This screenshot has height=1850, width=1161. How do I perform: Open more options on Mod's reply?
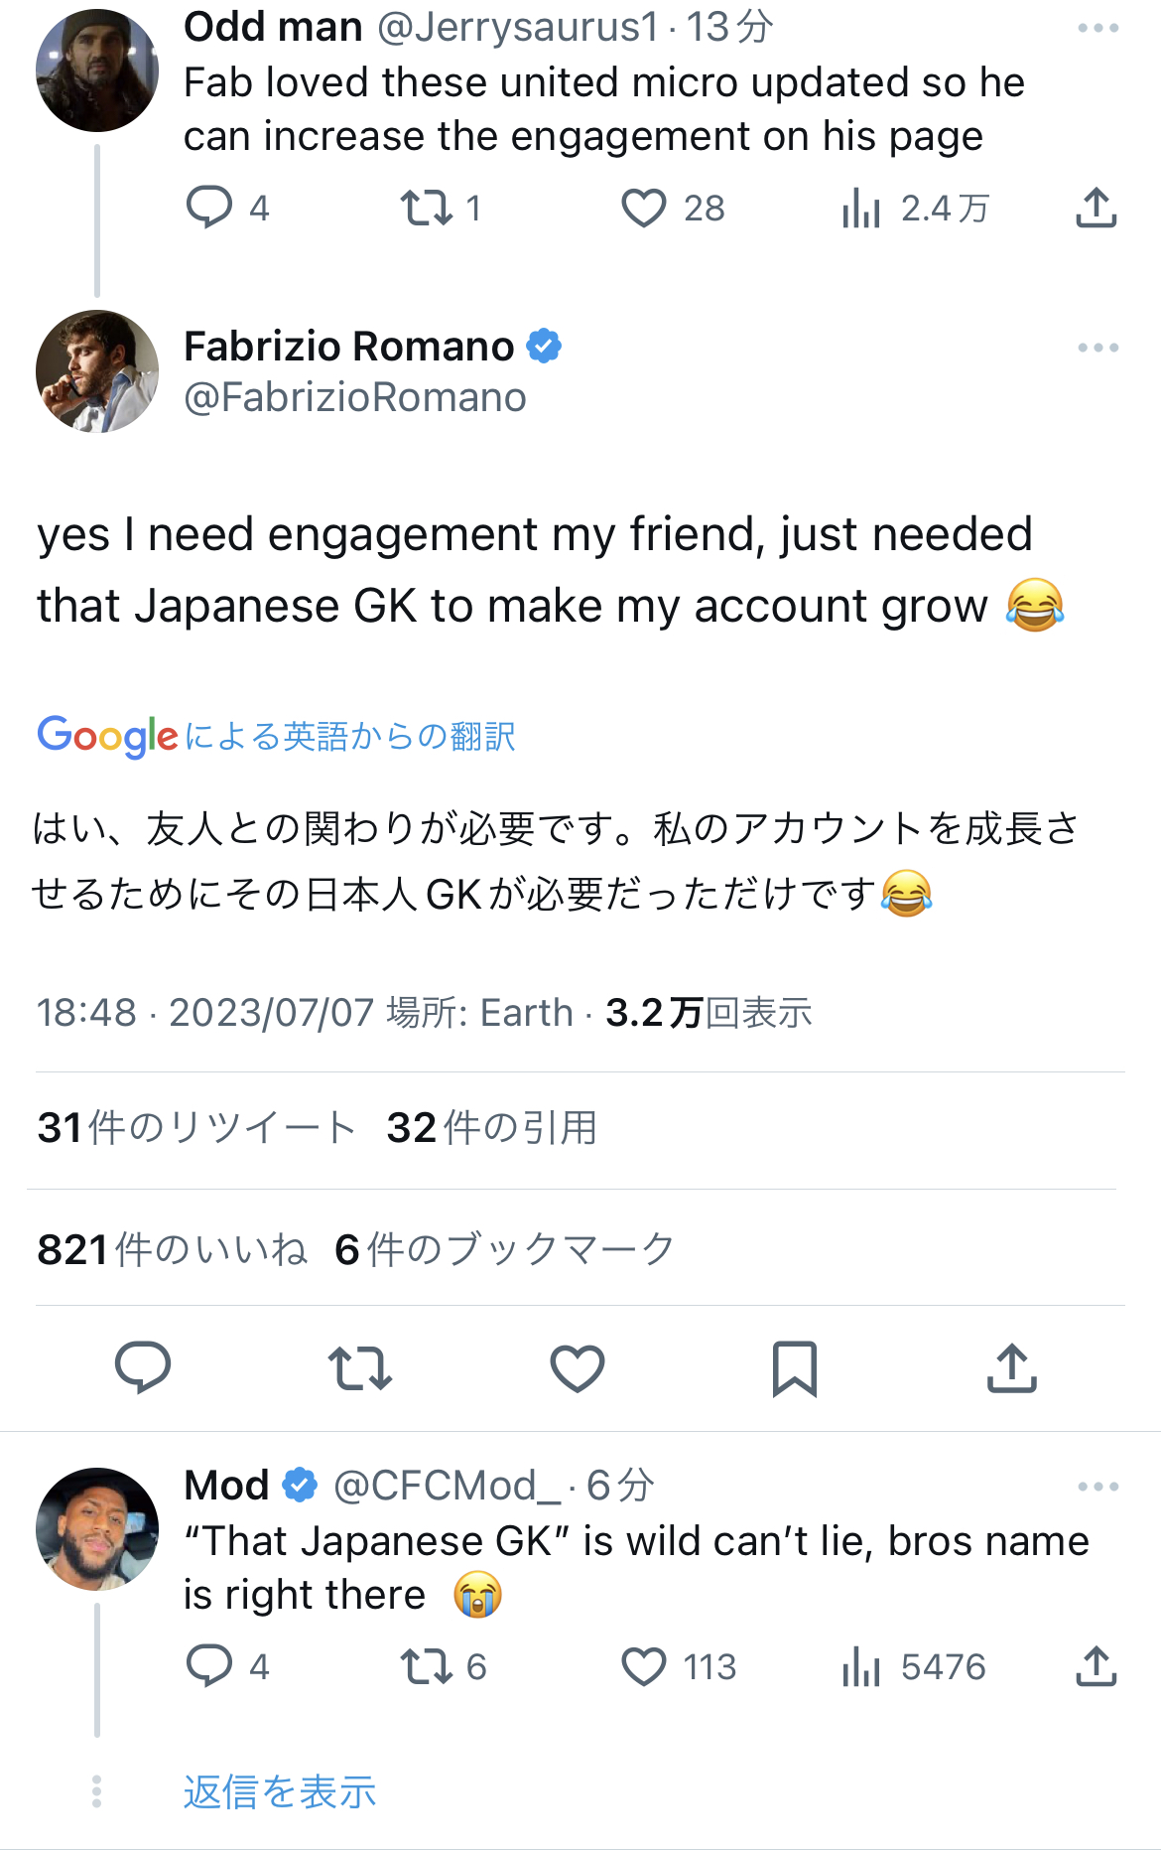1098,1488
